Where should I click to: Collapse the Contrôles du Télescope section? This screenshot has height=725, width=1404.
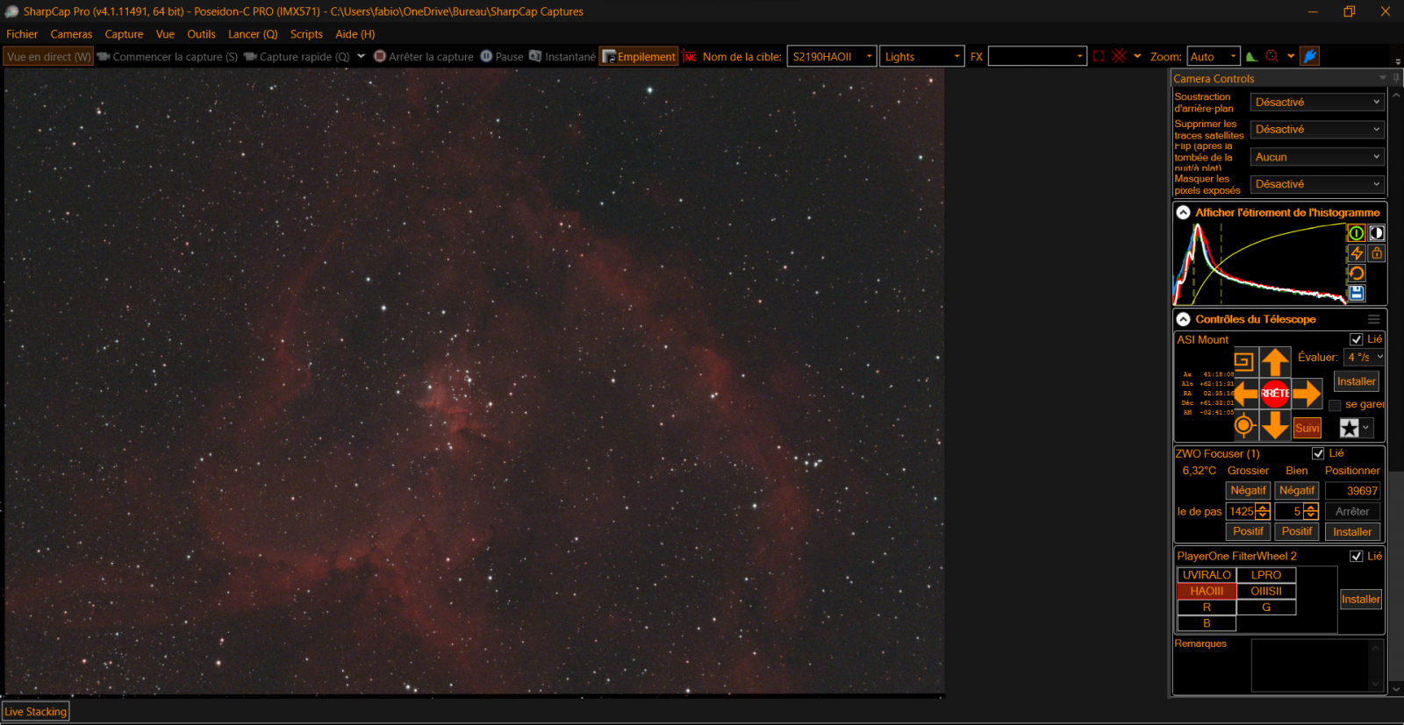1183,319
